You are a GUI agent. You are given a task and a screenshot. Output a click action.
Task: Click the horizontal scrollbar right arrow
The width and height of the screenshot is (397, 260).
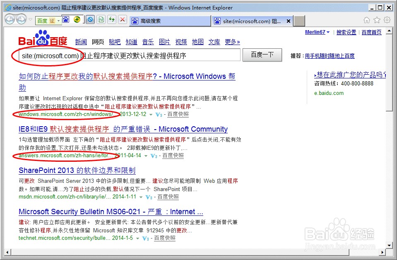(383, 252)
